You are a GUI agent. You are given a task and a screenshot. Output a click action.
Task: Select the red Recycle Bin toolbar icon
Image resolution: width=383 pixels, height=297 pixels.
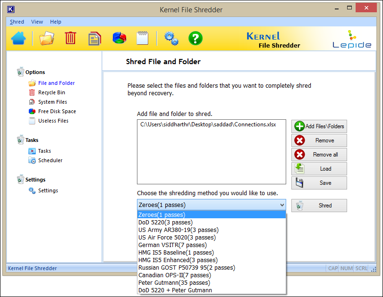point(70,38)
